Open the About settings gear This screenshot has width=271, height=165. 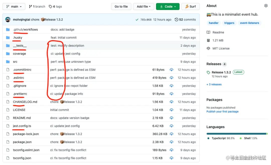[266, 6]
